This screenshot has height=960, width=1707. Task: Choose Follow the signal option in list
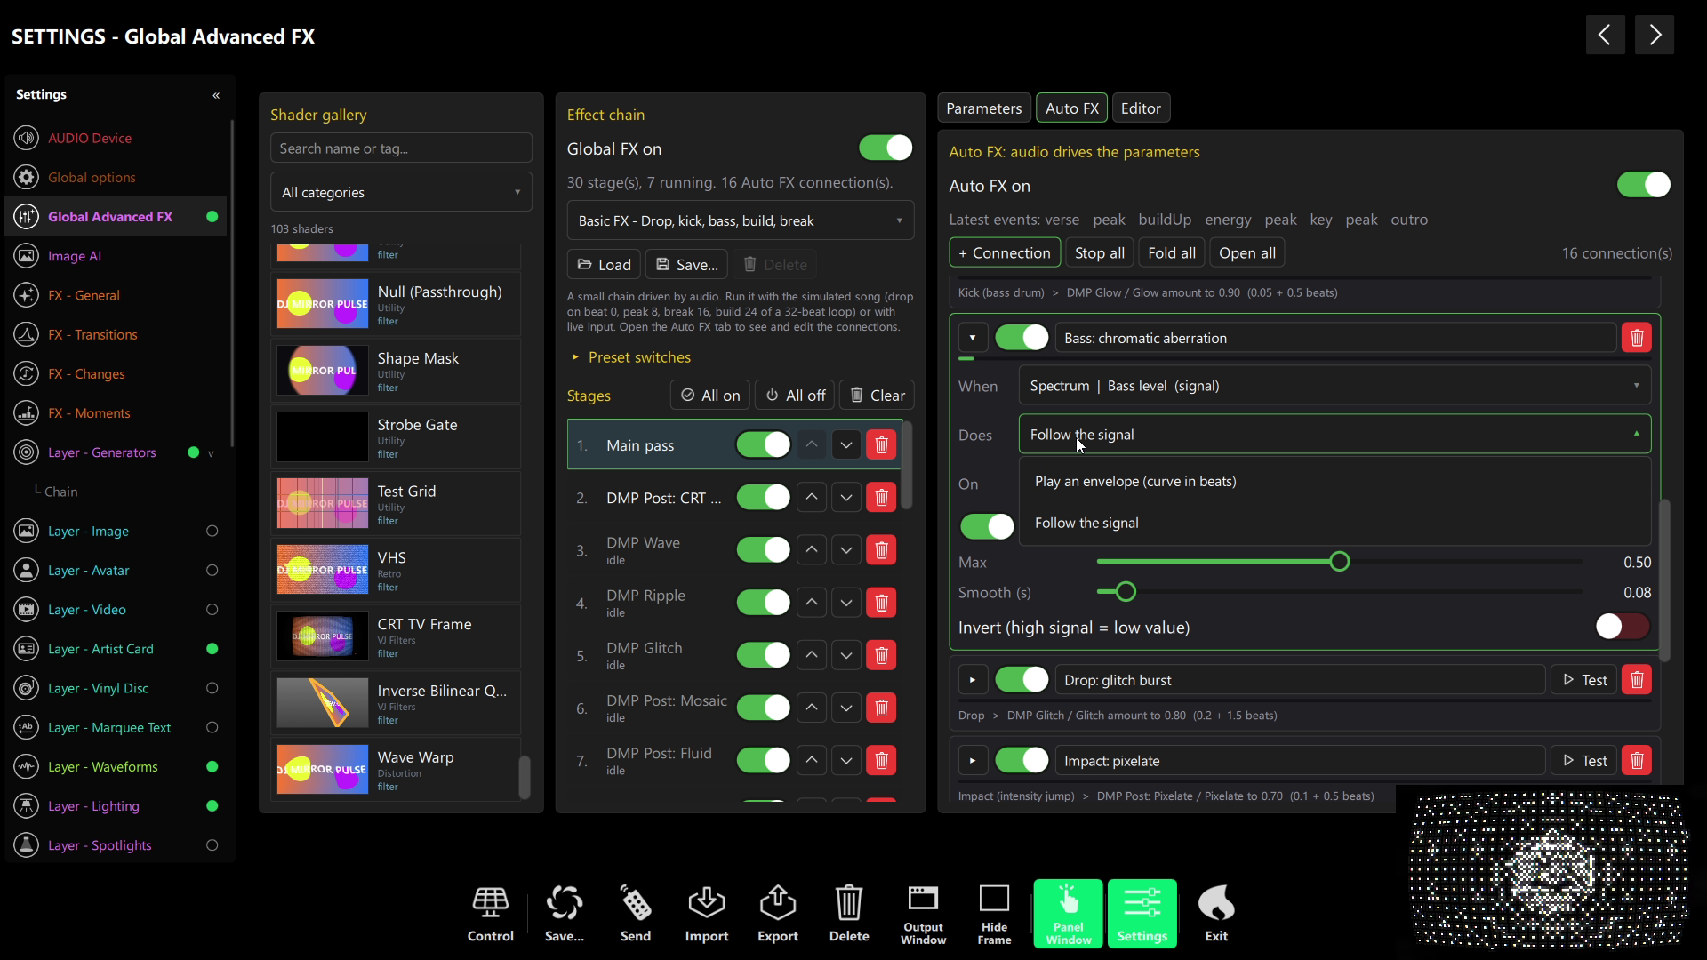[x=1334, y=523]
